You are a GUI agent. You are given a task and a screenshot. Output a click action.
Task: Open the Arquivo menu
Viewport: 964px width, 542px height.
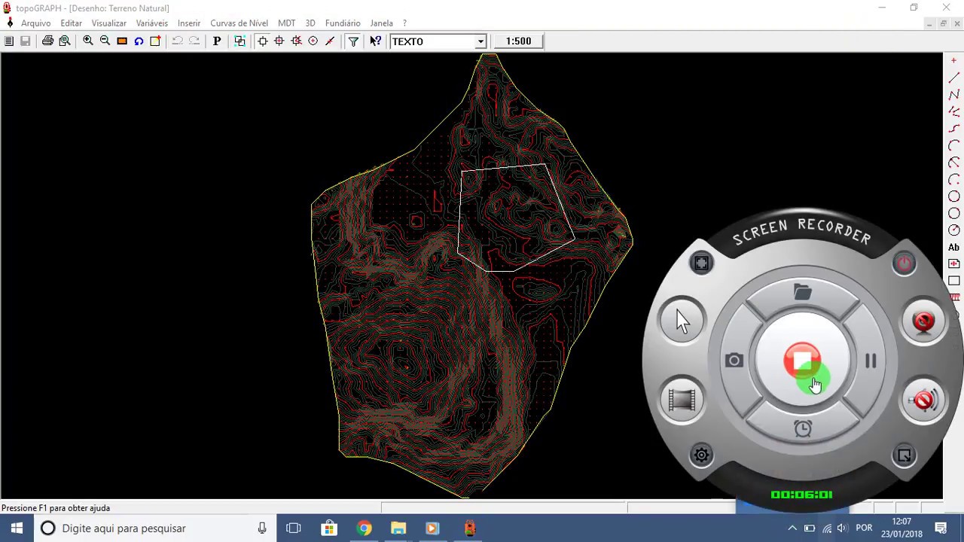coord(35,23)
